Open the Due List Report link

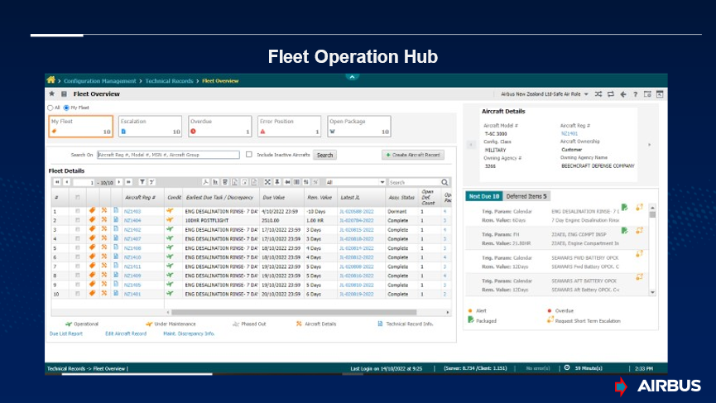66,333
